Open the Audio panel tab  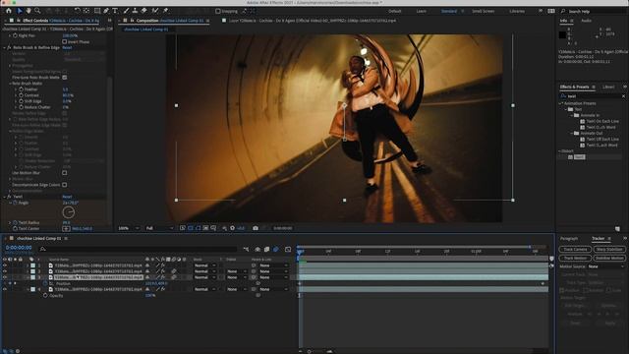pyautogui.click(x=586, y=21)
